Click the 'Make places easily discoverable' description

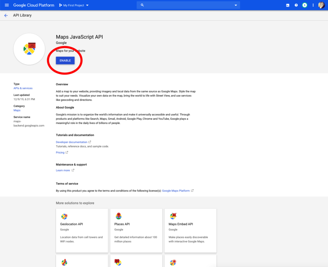click(188, 239)
